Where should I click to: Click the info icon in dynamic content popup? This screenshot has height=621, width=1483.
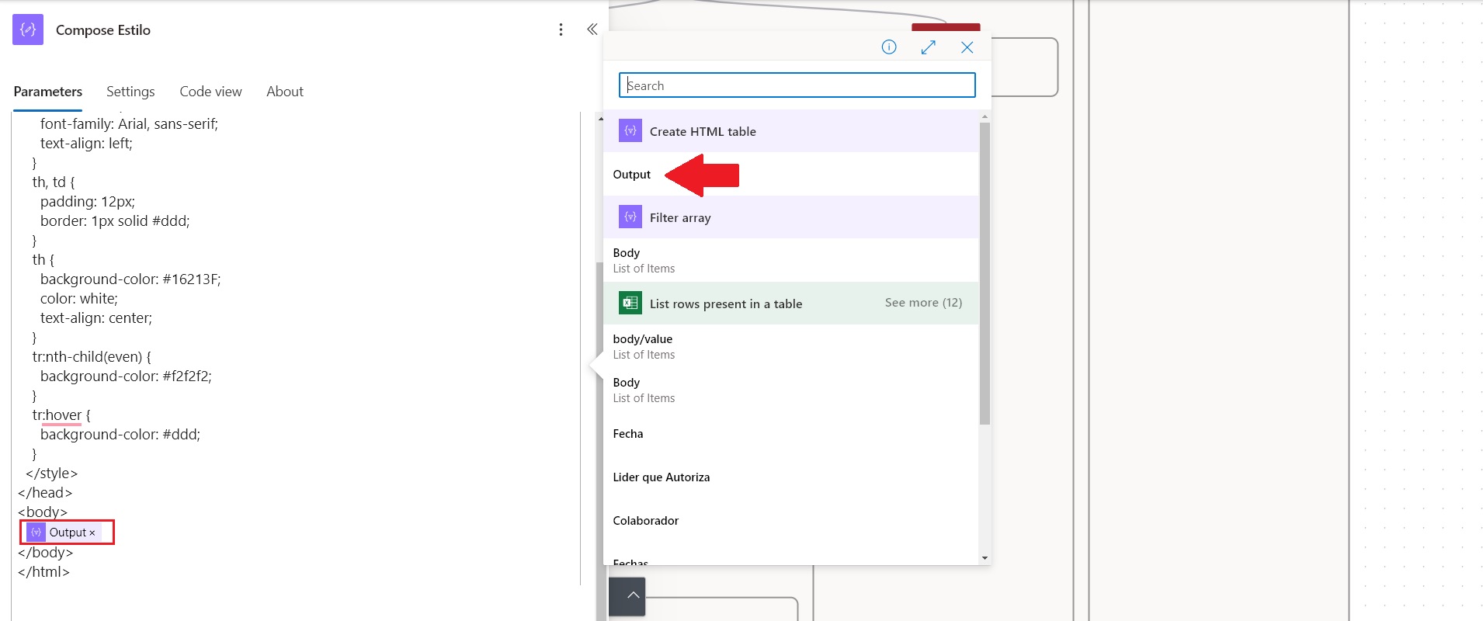(x=889, y=47)
